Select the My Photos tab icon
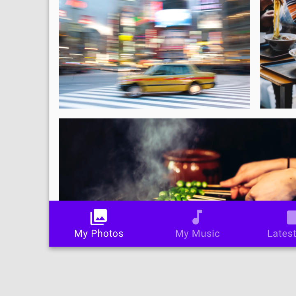This screenshot has width=296, height=296. pos(99,217)
